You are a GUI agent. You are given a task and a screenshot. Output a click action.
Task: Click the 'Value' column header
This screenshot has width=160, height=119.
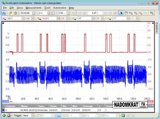(x=55, y=106)
